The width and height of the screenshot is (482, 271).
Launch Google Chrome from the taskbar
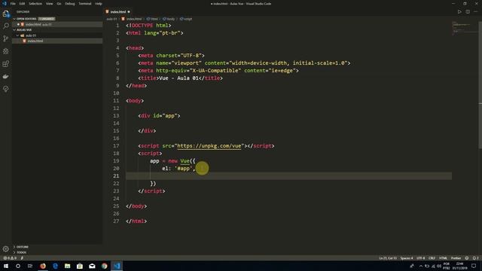point(105,266)
